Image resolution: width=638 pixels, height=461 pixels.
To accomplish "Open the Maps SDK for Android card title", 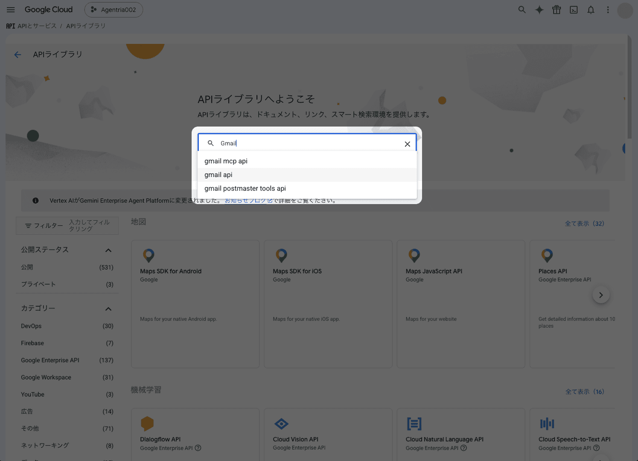I will point(171,271).
